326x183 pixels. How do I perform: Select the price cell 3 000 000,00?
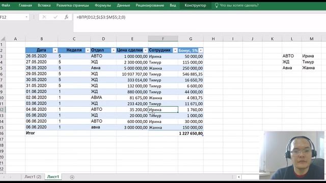[x=132, y=128]
